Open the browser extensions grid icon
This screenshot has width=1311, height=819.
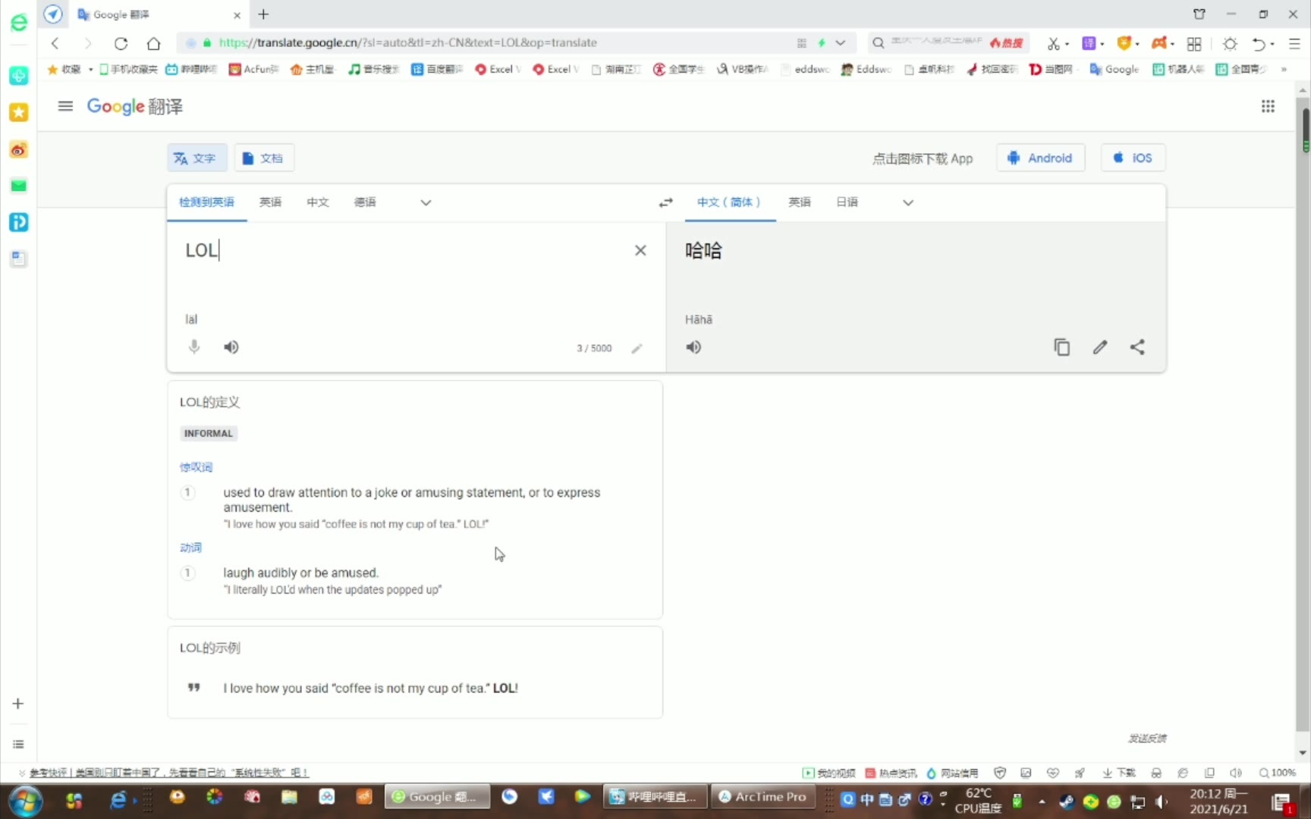click(1194, 43)
